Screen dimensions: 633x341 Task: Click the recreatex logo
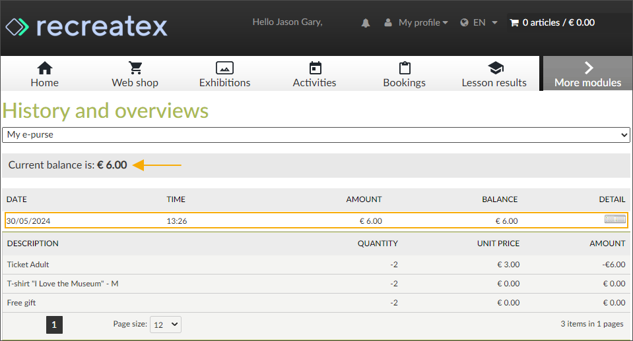click(x=86, y=26)
